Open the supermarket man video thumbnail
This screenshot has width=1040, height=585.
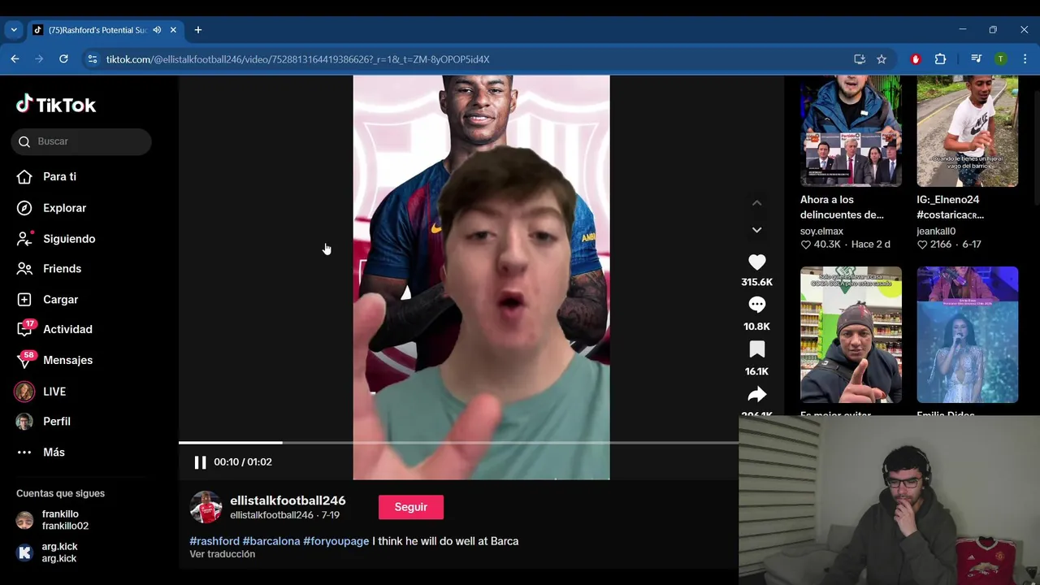pyautogui.click(x=851, y=335)
